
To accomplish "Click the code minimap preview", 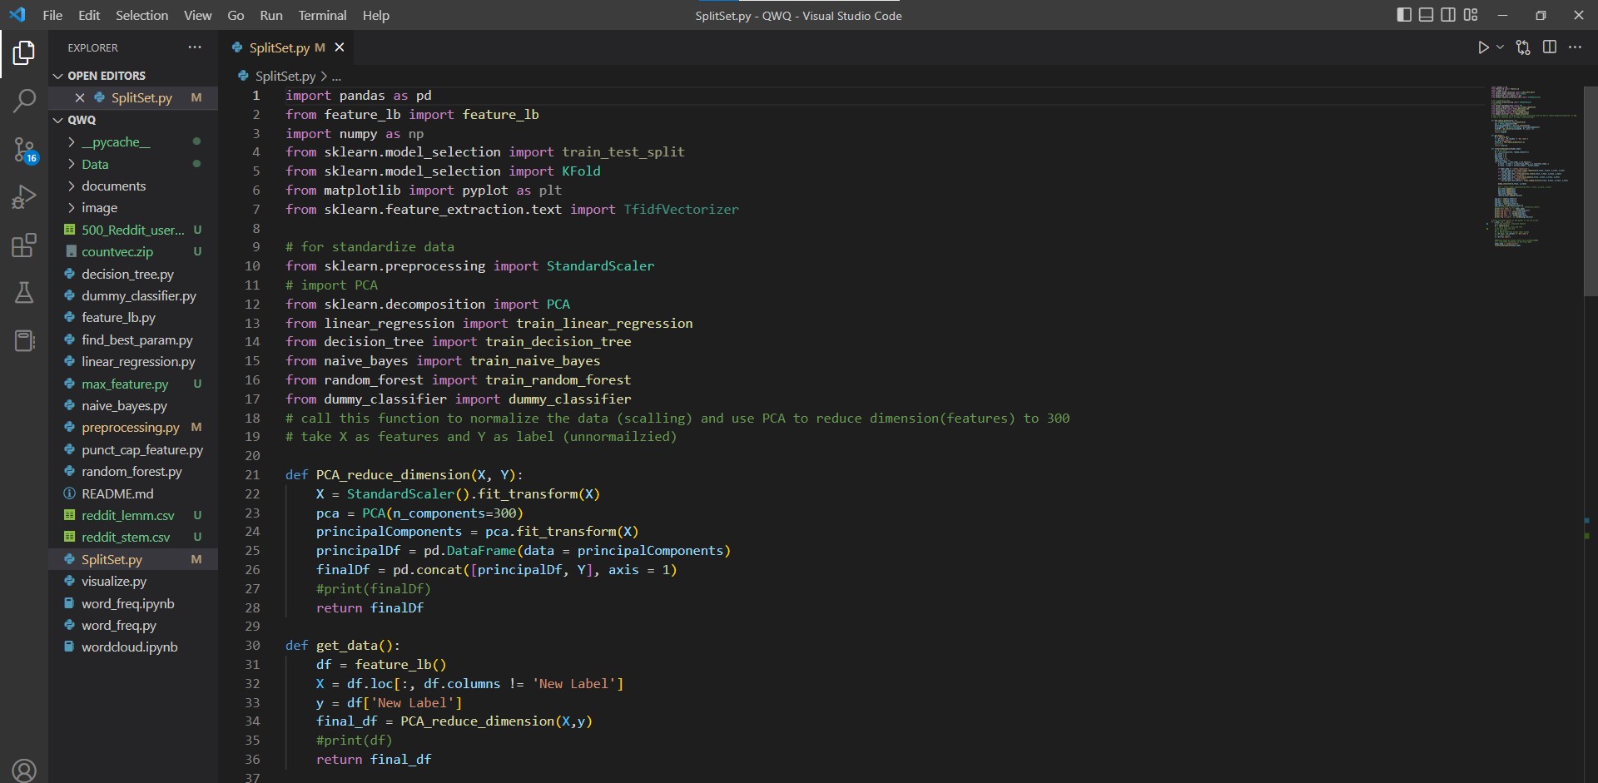I will click(1533, 166).
